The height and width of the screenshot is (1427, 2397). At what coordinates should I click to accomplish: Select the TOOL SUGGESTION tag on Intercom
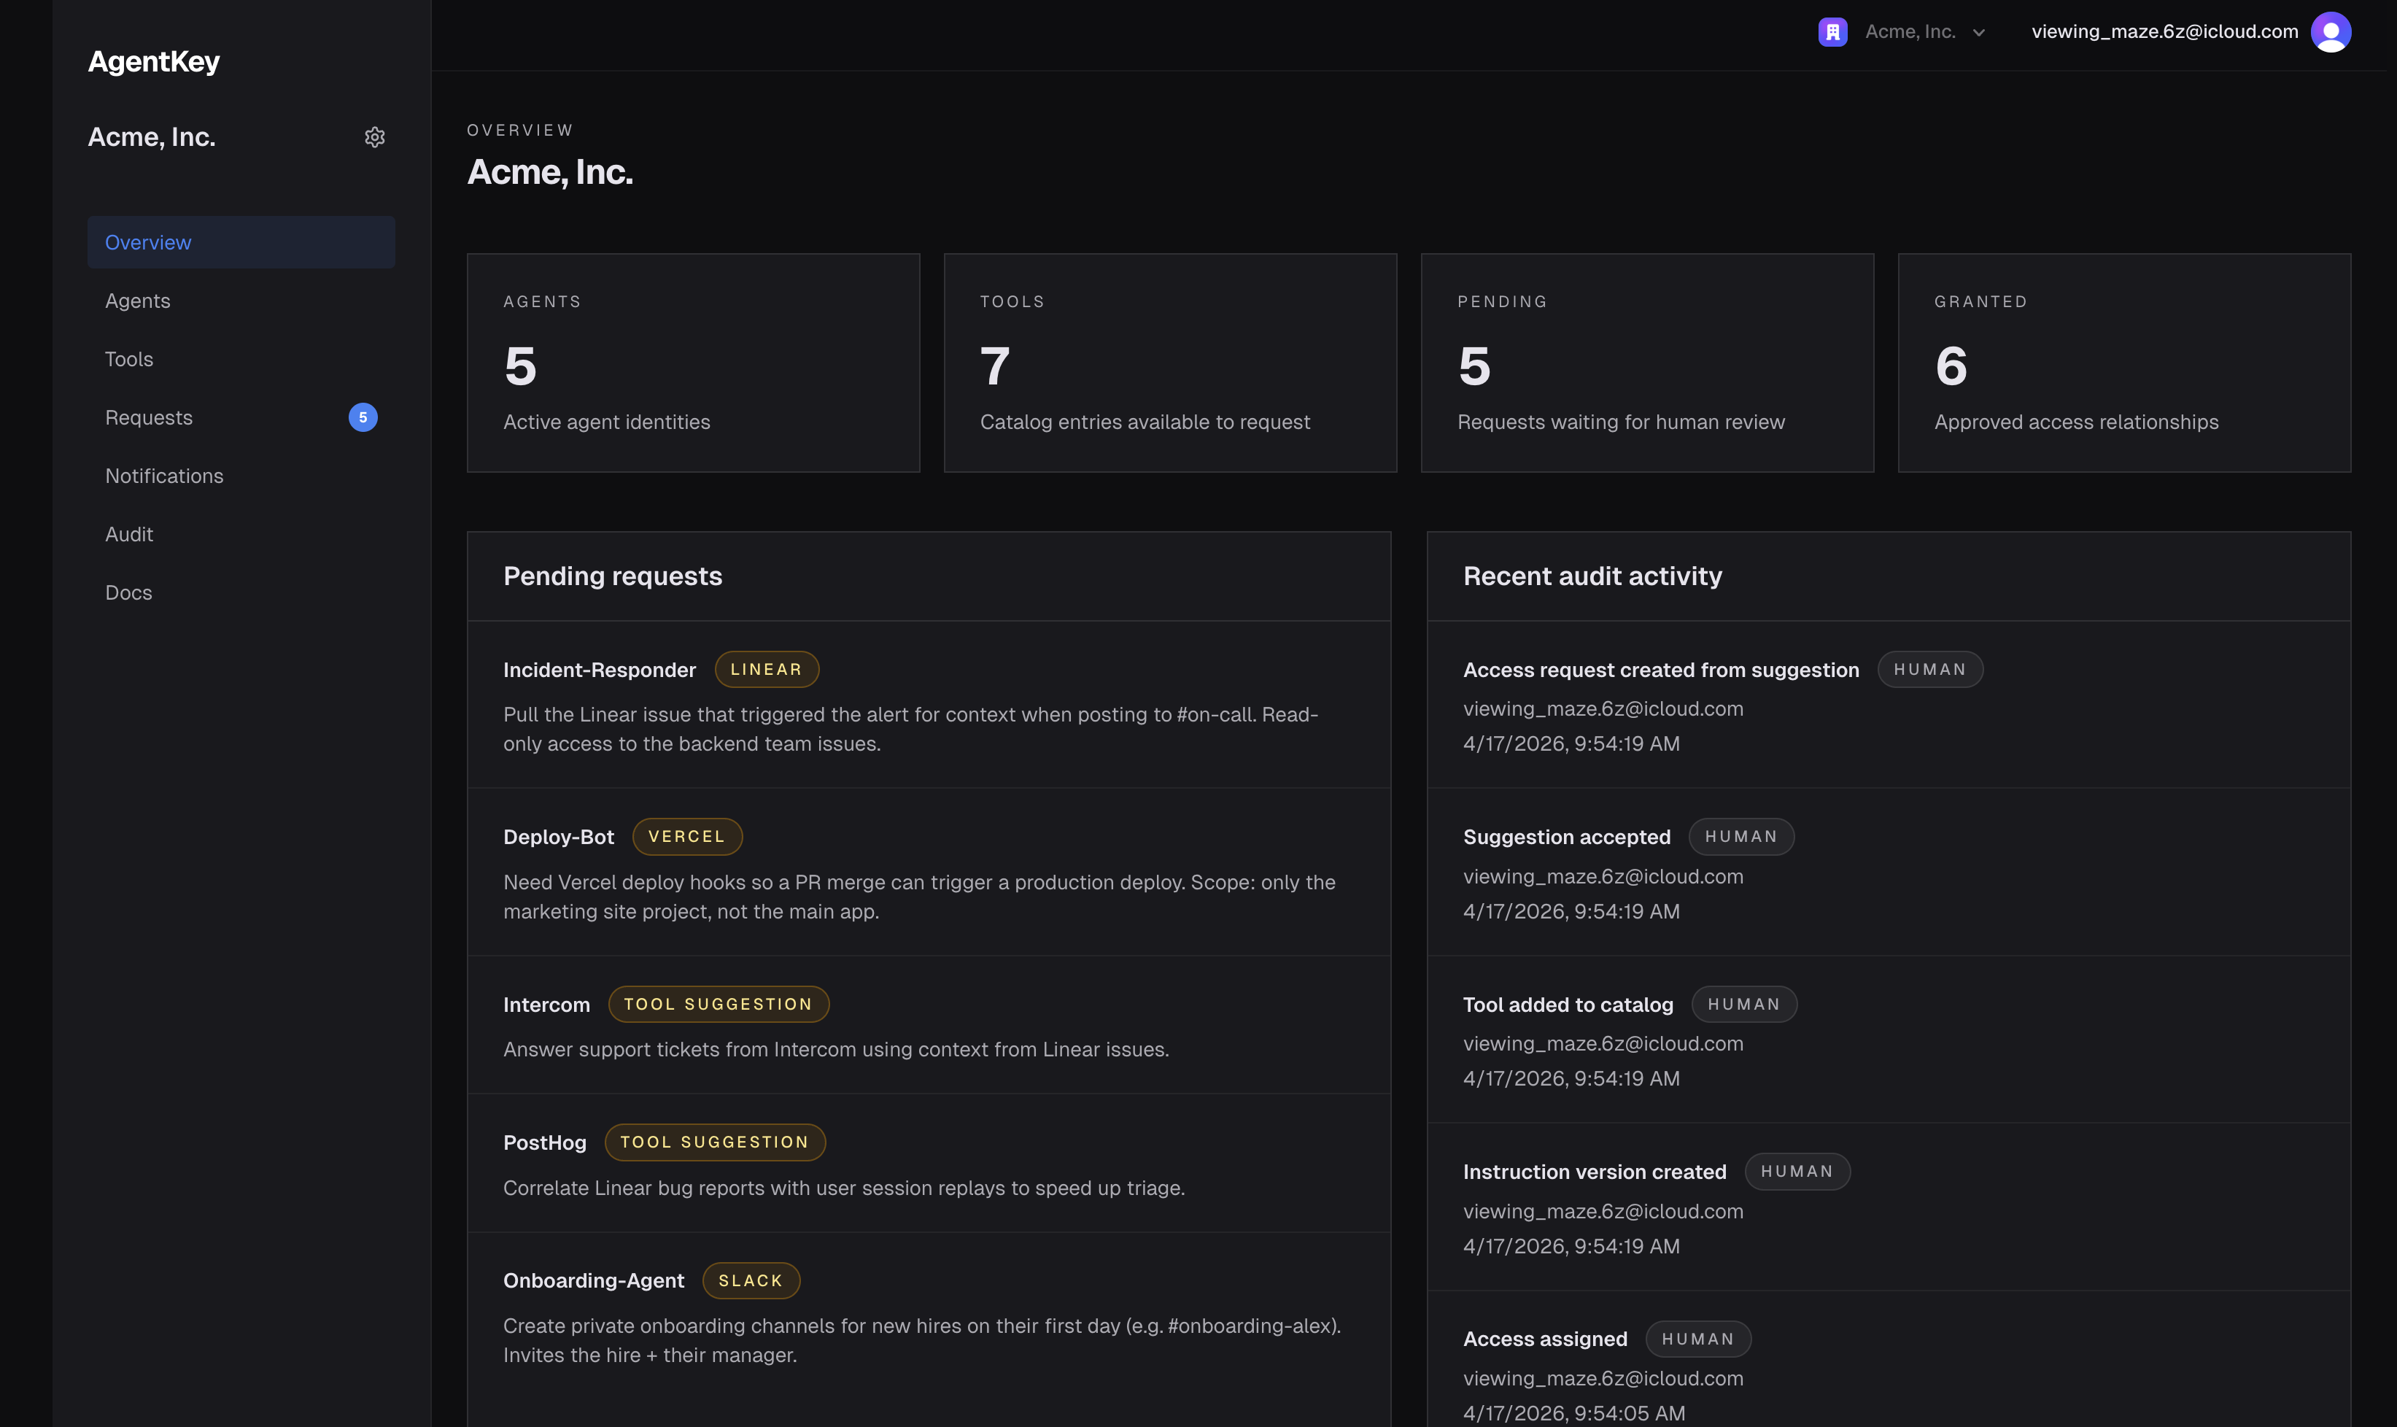(717, 1004)
